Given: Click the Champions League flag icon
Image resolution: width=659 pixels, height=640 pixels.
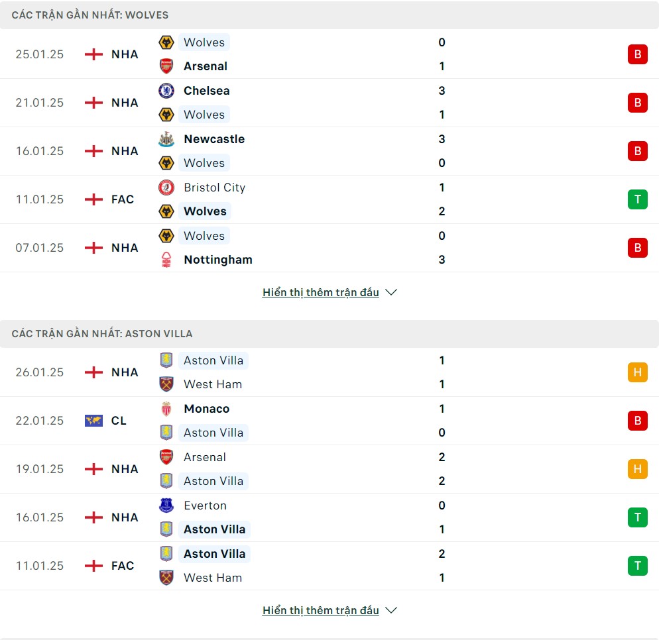Looking at the screenshot, I should click(x=93, y=420).
